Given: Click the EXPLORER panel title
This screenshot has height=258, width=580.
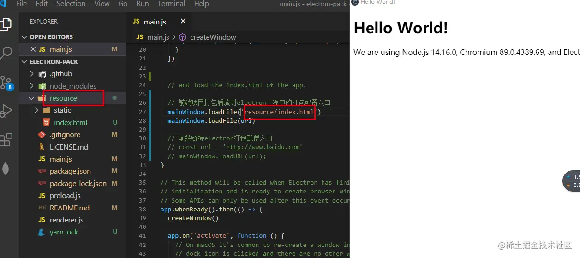Looking at the screenshot, I should [44, 21].
